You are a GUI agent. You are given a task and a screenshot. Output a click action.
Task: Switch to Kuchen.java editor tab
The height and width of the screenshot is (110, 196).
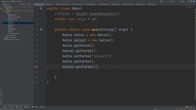pos(141,4)
